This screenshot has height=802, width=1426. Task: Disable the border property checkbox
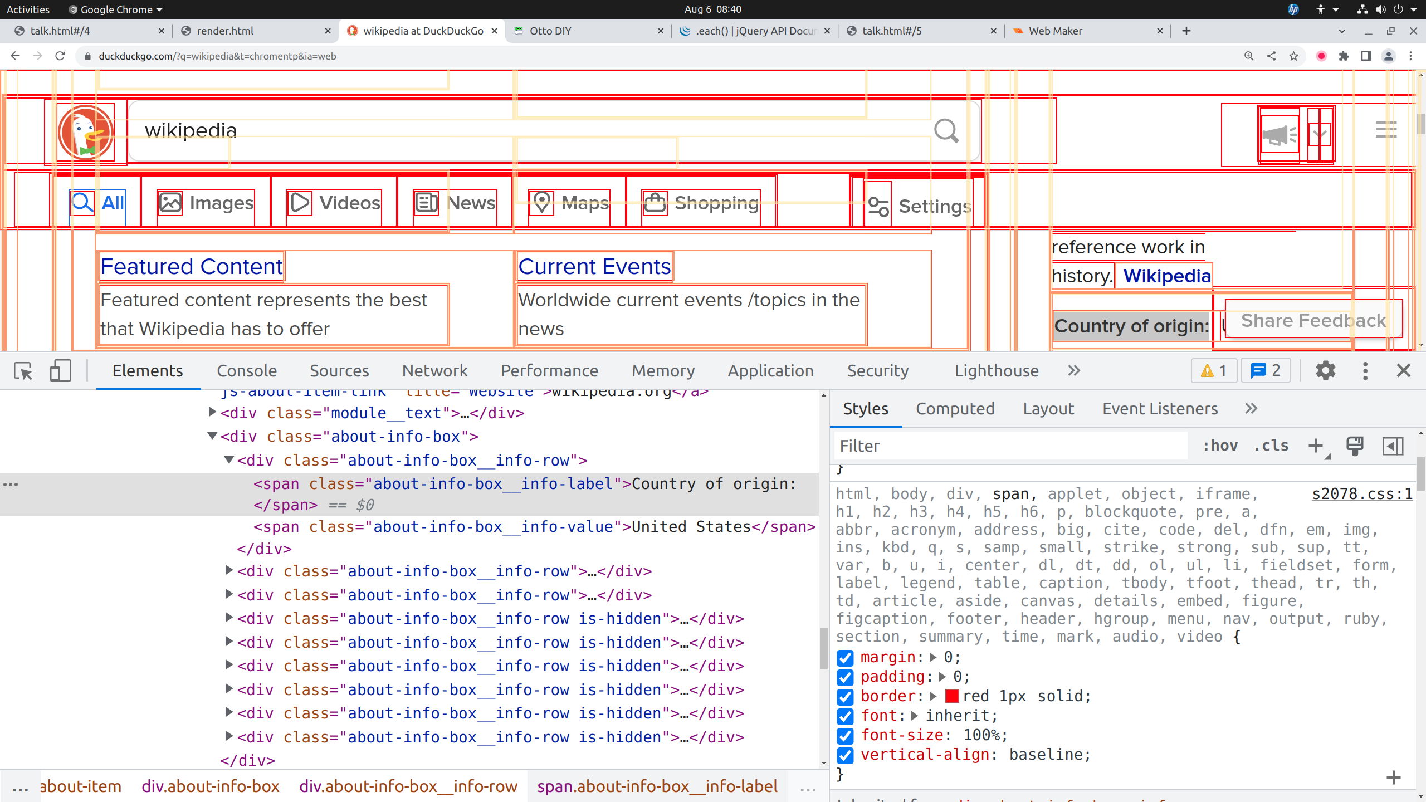click(846, 697)
